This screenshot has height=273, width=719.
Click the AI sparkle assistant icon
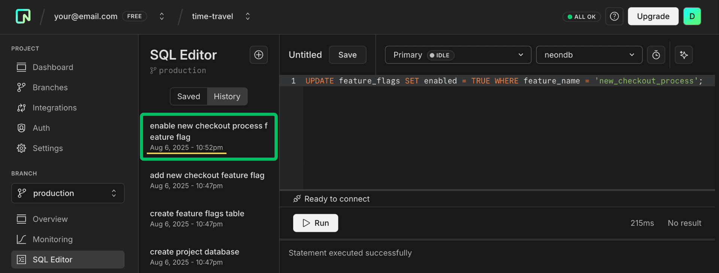click(x=683, y=55)
